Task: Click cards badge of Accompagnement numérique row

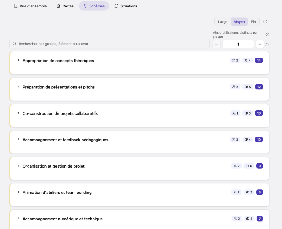Action: click(249, 219)
